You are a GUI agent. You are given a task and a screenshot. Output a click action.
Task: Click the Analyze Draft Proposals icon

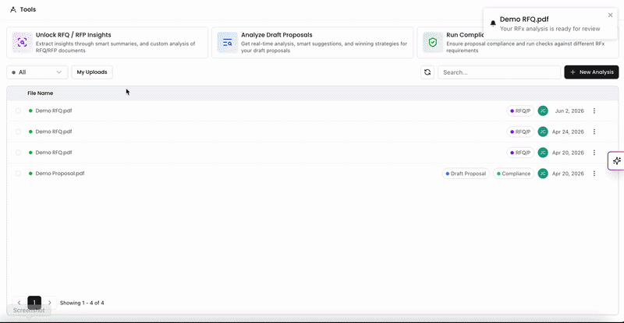tap(227, 42)
